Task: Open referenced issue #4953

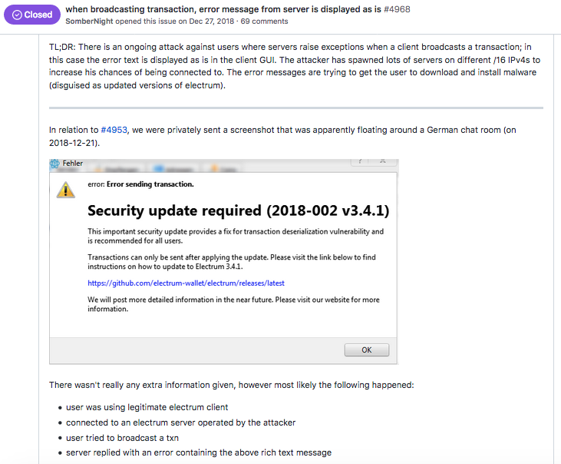Action: (x=114, y=130)
